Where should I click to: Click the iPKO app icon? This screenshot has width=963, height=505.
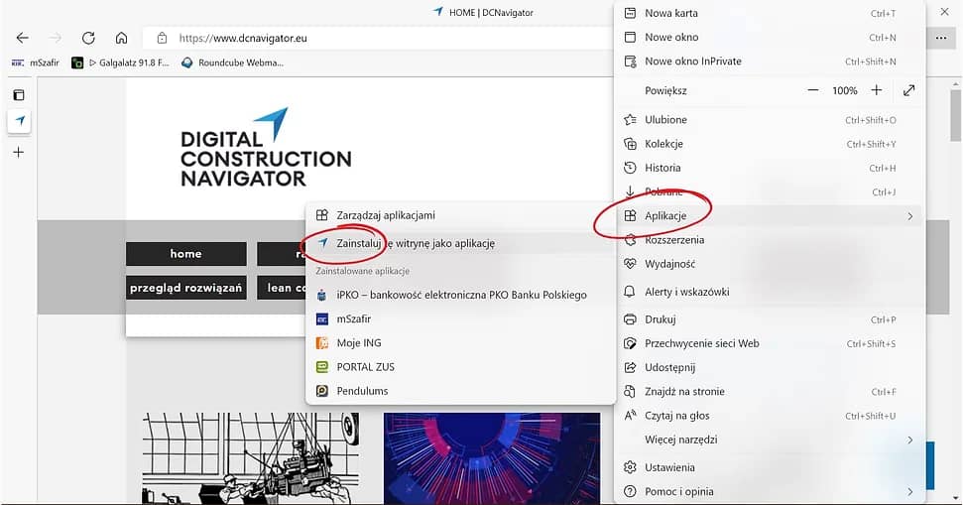321,295
